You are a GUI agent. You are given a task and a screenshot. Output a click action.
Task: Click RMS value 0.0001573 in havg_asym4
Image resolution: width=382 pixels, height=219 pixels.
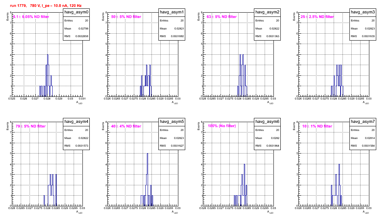pos(82,146)
